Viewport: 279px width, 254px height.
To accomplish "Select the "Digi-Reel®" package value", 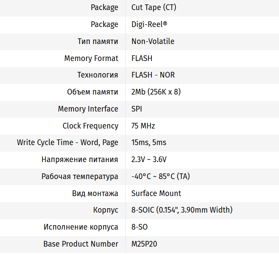I will [149, 24].
